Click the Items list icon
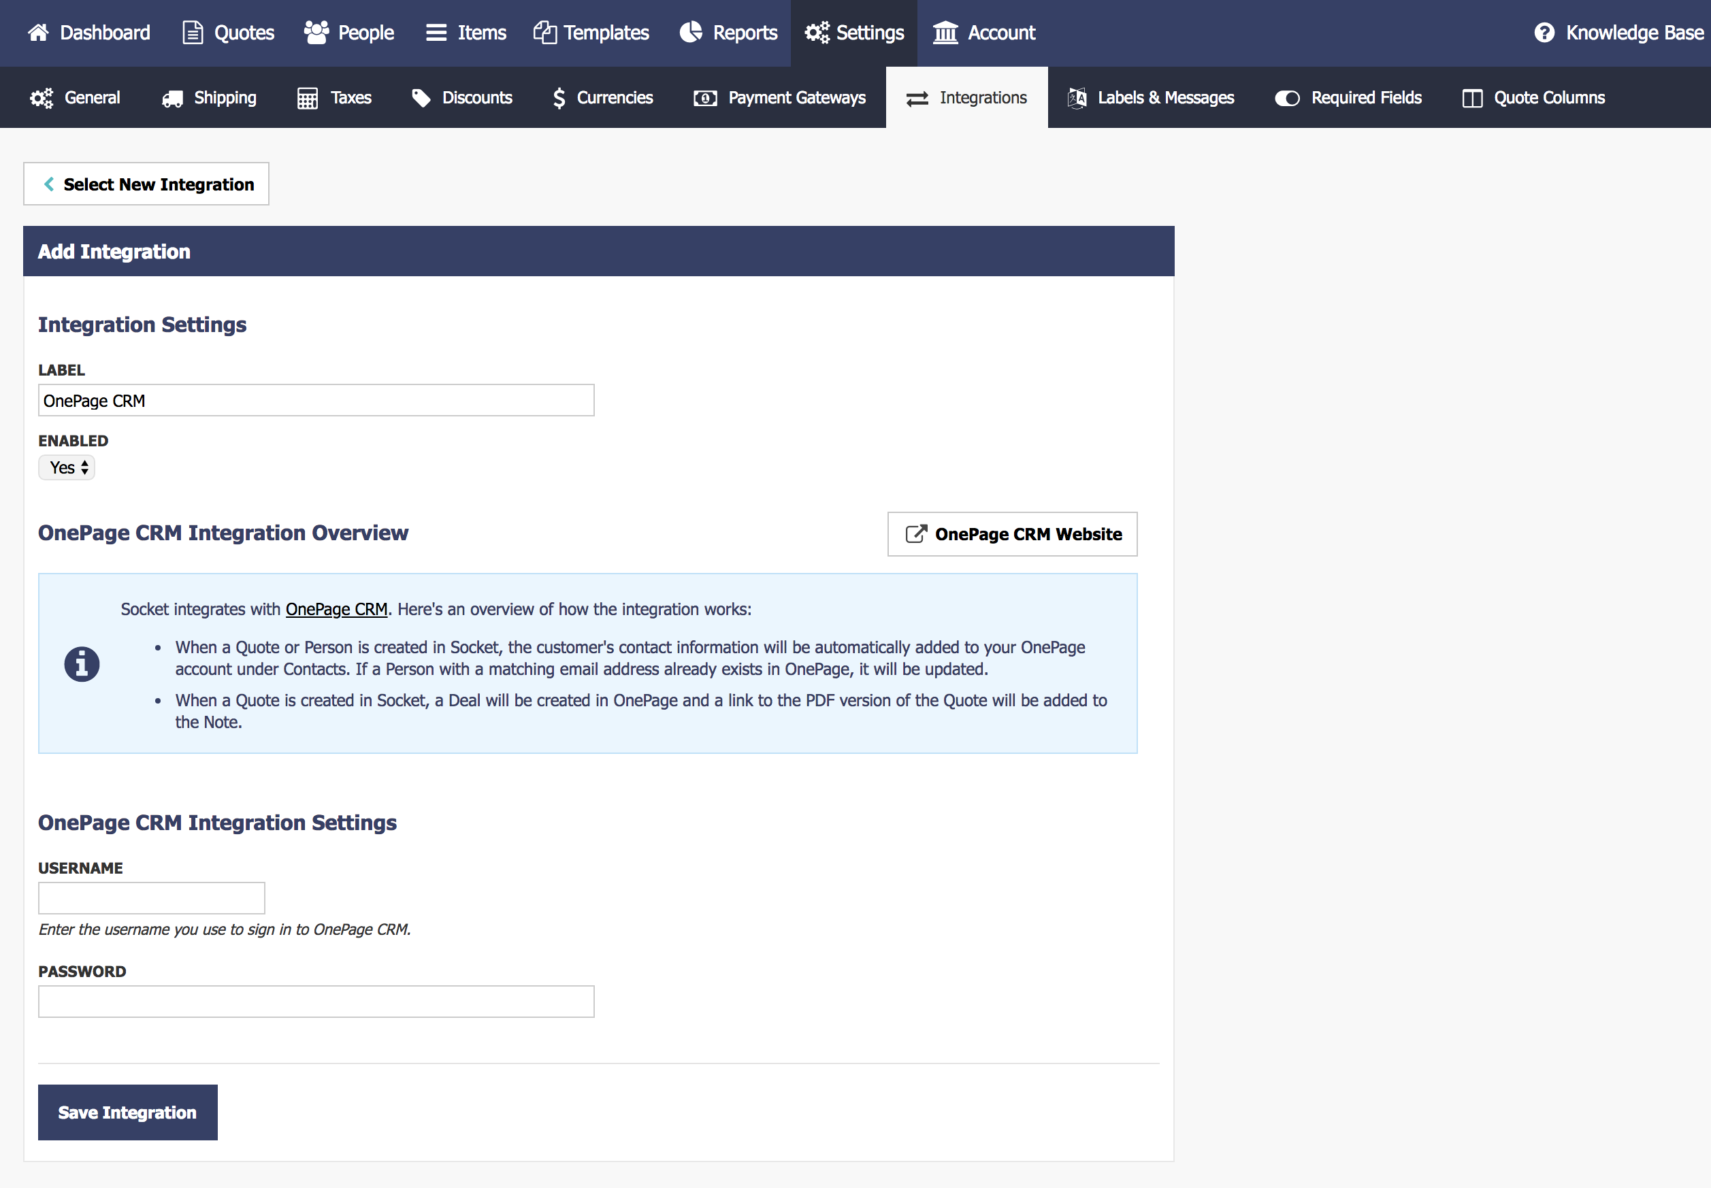1711x1188 pixels. [436, 33]
